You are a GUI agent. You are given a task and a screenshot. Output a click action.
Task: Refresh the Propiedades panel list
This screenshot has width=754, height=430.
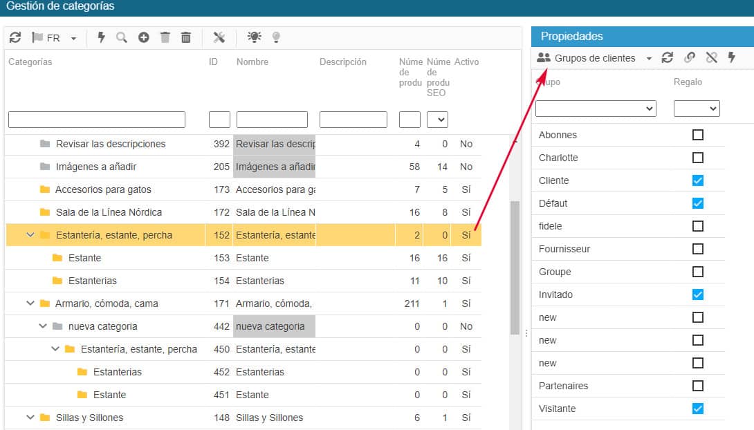pyautogui.click(x=668, y=58)
